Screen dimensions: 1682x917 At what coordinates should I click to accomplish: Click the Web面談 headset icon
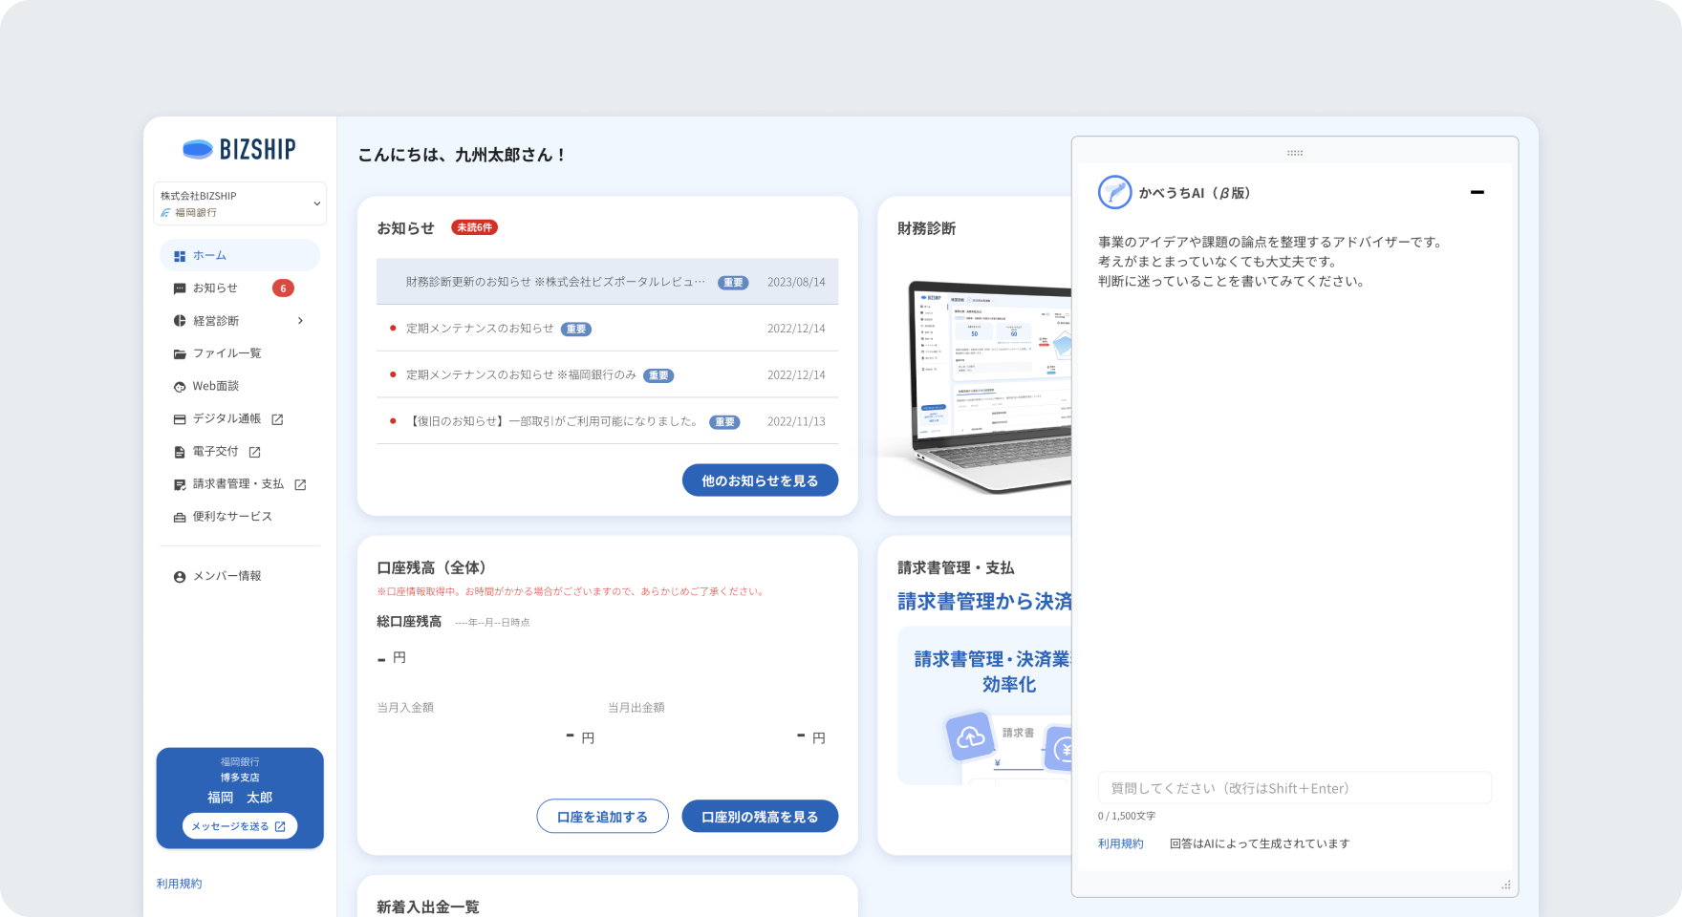pyautogui.click(x=180, y=387)
